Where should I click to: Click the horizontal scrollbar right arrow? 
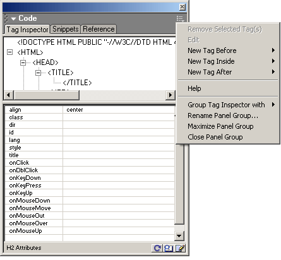[x=170, y=95]
